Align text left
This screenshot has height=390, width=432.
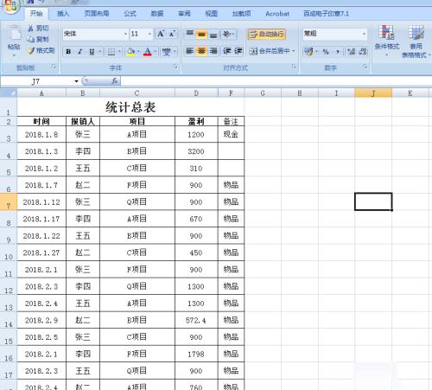(x=189, y=51)
